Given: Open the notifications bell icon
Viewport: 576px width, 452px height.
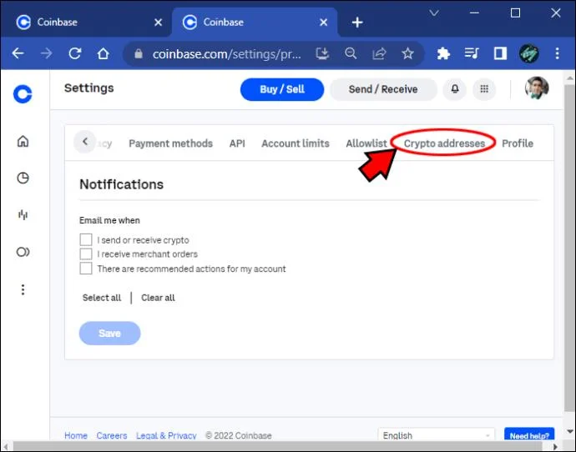Looking at the screenshot, I should (455, 89).
